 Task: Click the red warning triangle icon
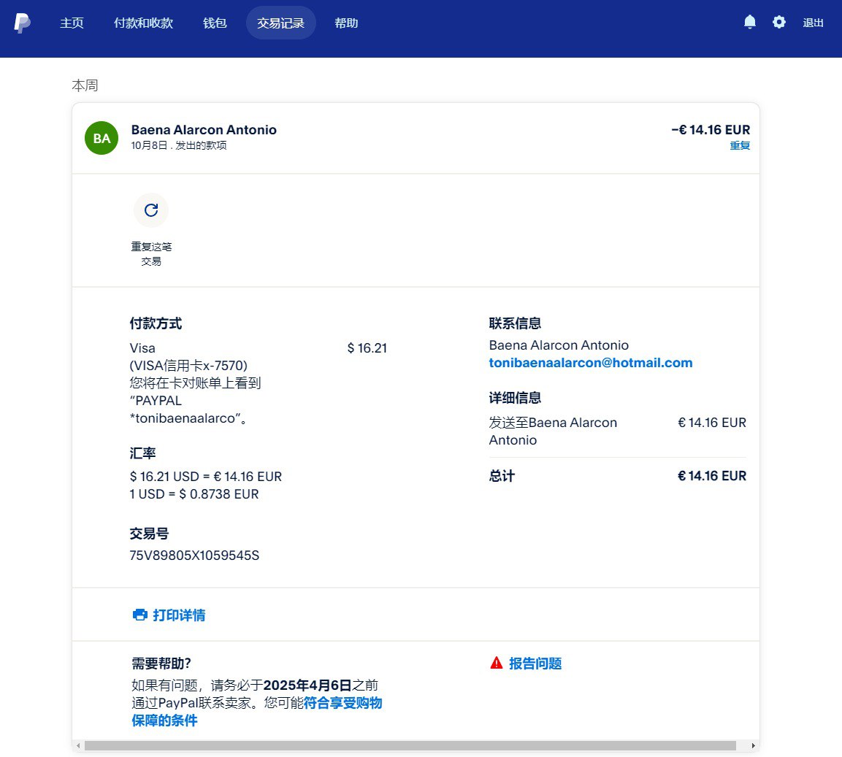496,663
